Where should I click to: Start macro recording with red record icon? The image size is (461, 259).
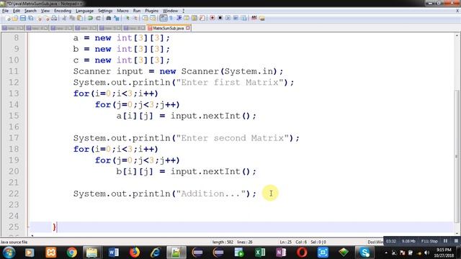pyautogui.click(x=212, y=18)
